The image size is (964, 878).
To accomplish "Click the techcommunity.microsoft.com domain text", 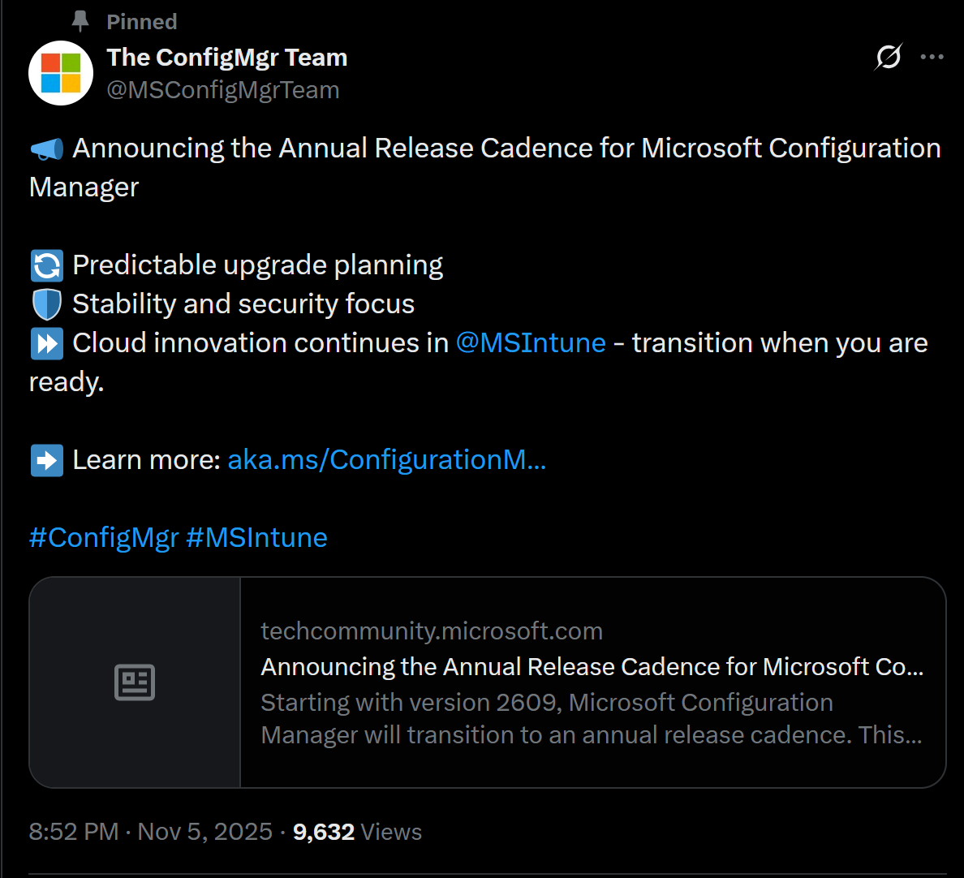I will point(432,631).
